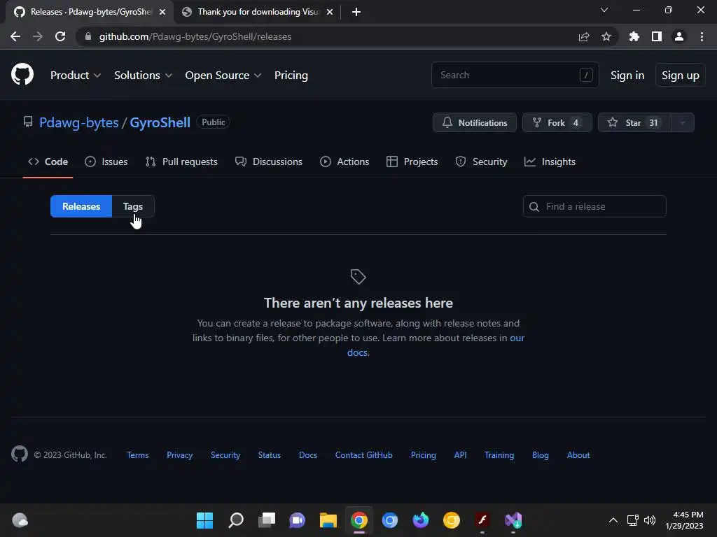
Task: Open Visual Studio Installer taskbar icon
Action: click(513, 520)
